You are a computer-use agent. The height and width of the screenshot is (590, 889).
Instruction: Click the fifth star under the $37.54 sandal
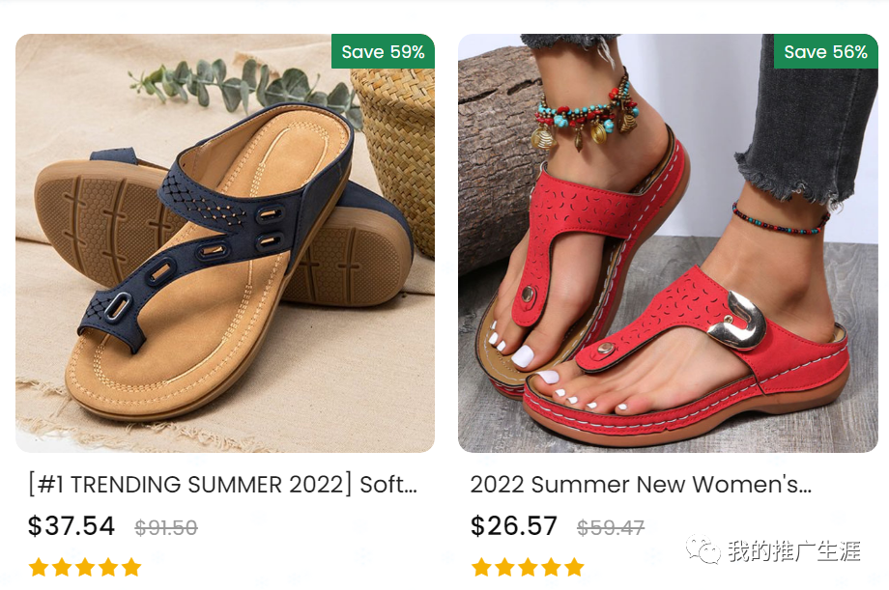pos(131,567)
